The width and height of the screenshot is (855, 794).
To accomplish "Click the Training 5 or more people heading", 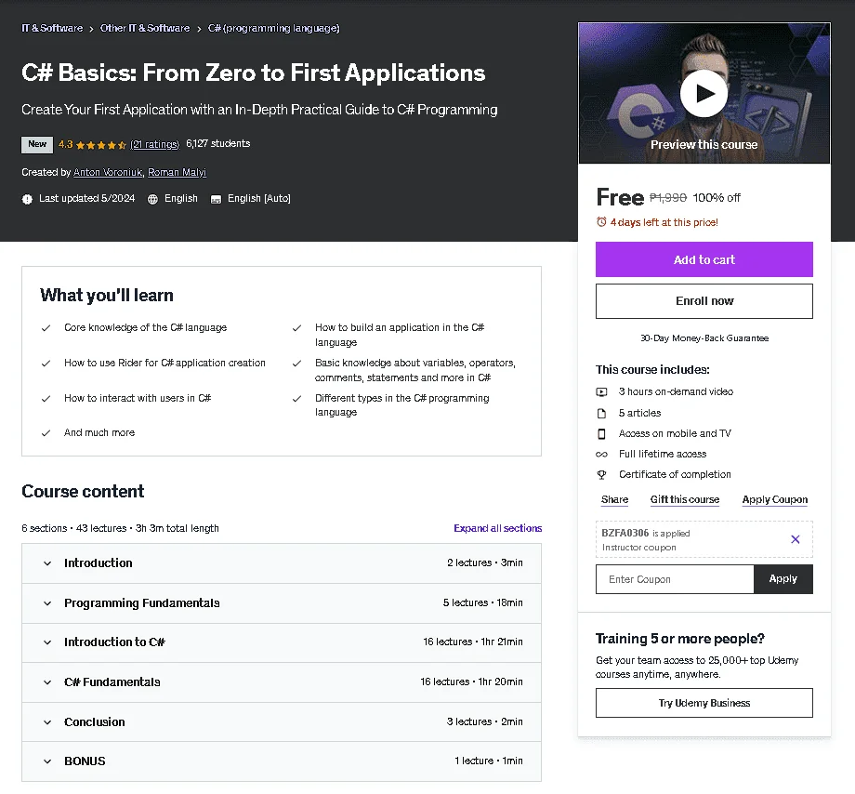I will coord(679,639).
